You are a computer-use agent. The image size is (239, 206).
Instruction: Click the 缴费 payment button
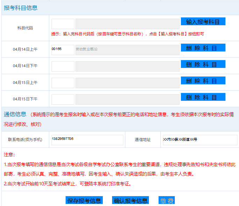(167, 200)
